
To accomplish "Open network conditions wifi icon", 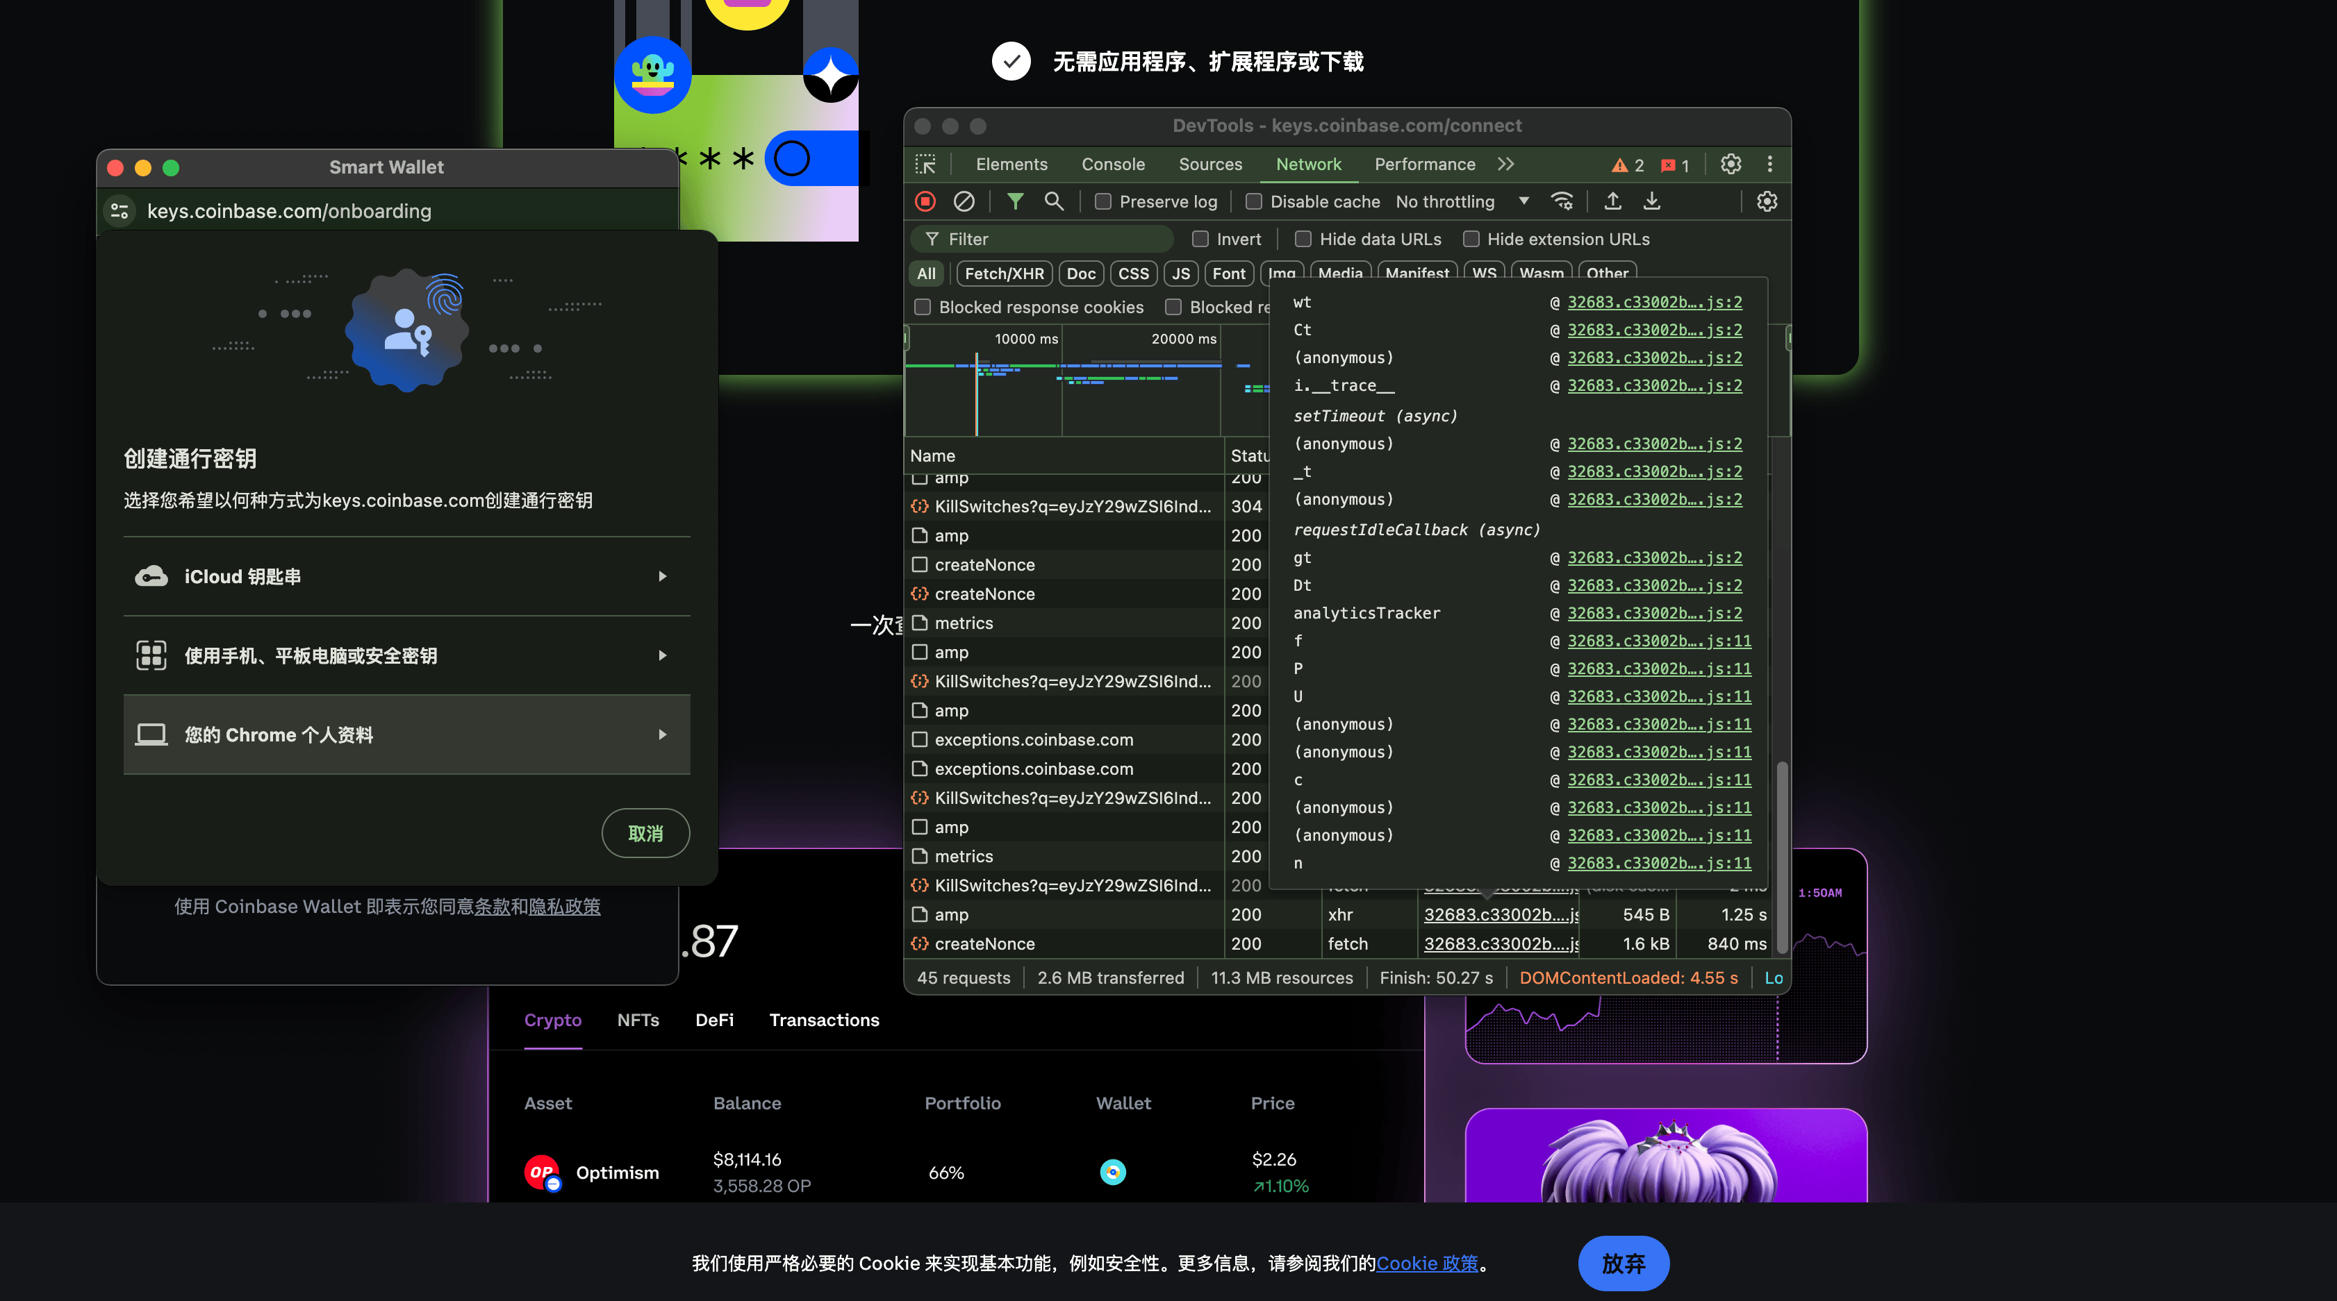I will coord(1561,201).
